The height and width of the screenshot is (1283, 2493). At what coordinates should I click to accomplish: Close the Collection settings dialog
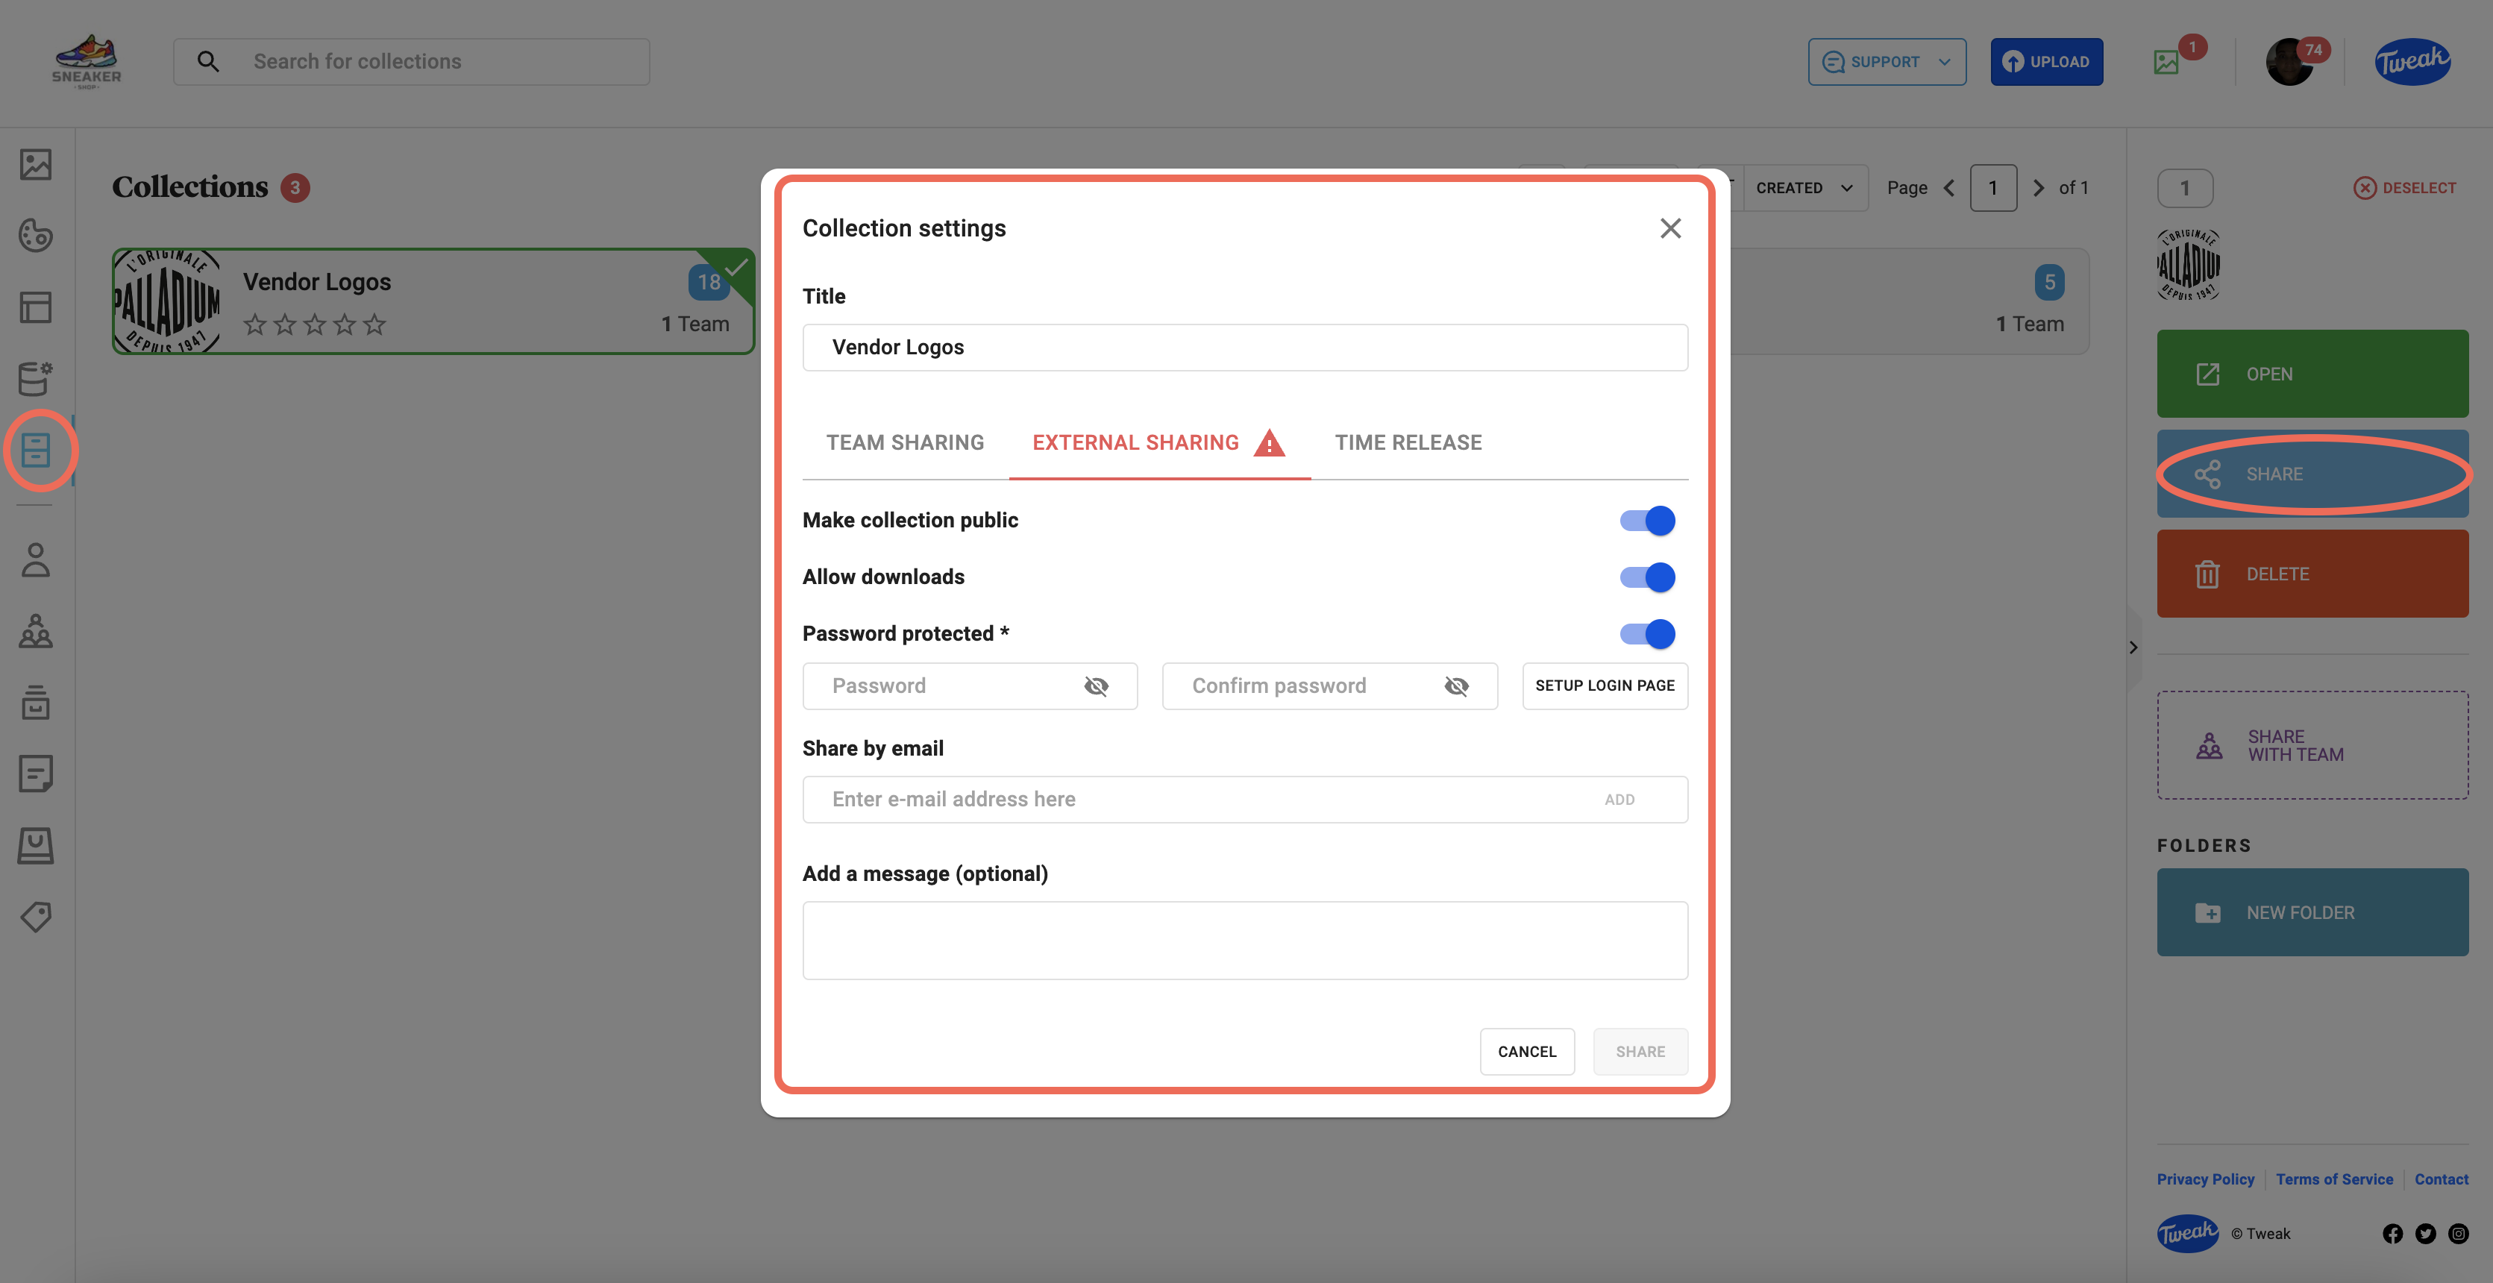[x=1670, y=228]
